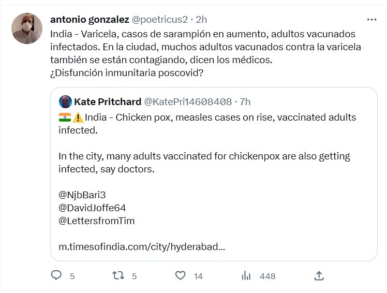Click the retweet arrows icon
The image size is (387, 293).
(118, 276)
